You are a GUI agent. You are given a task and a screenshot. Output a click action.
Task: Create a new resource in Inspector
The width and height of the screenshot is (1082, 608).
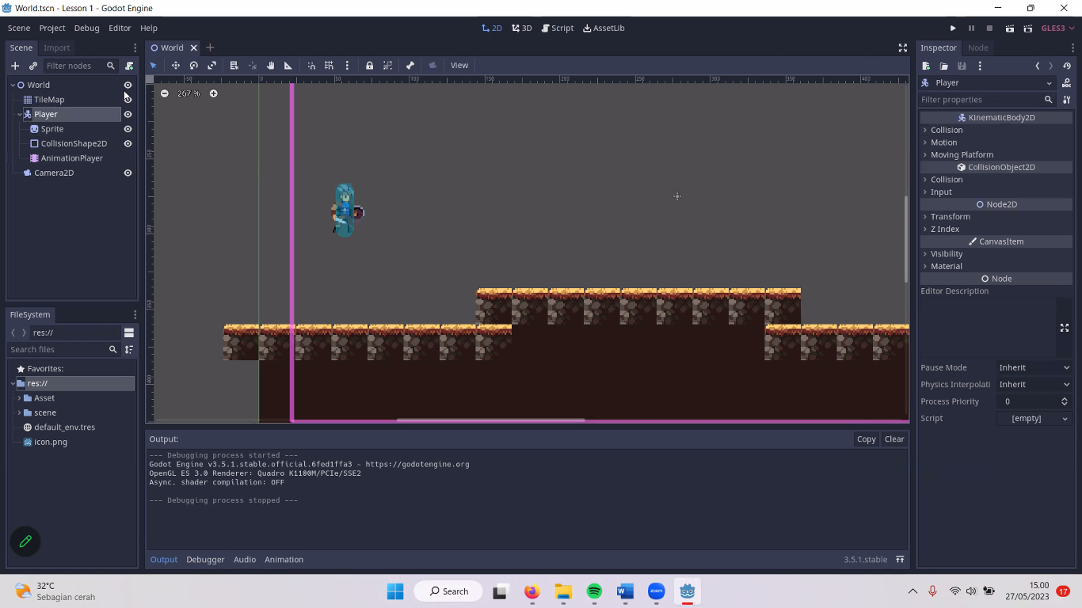coord(926,66)
